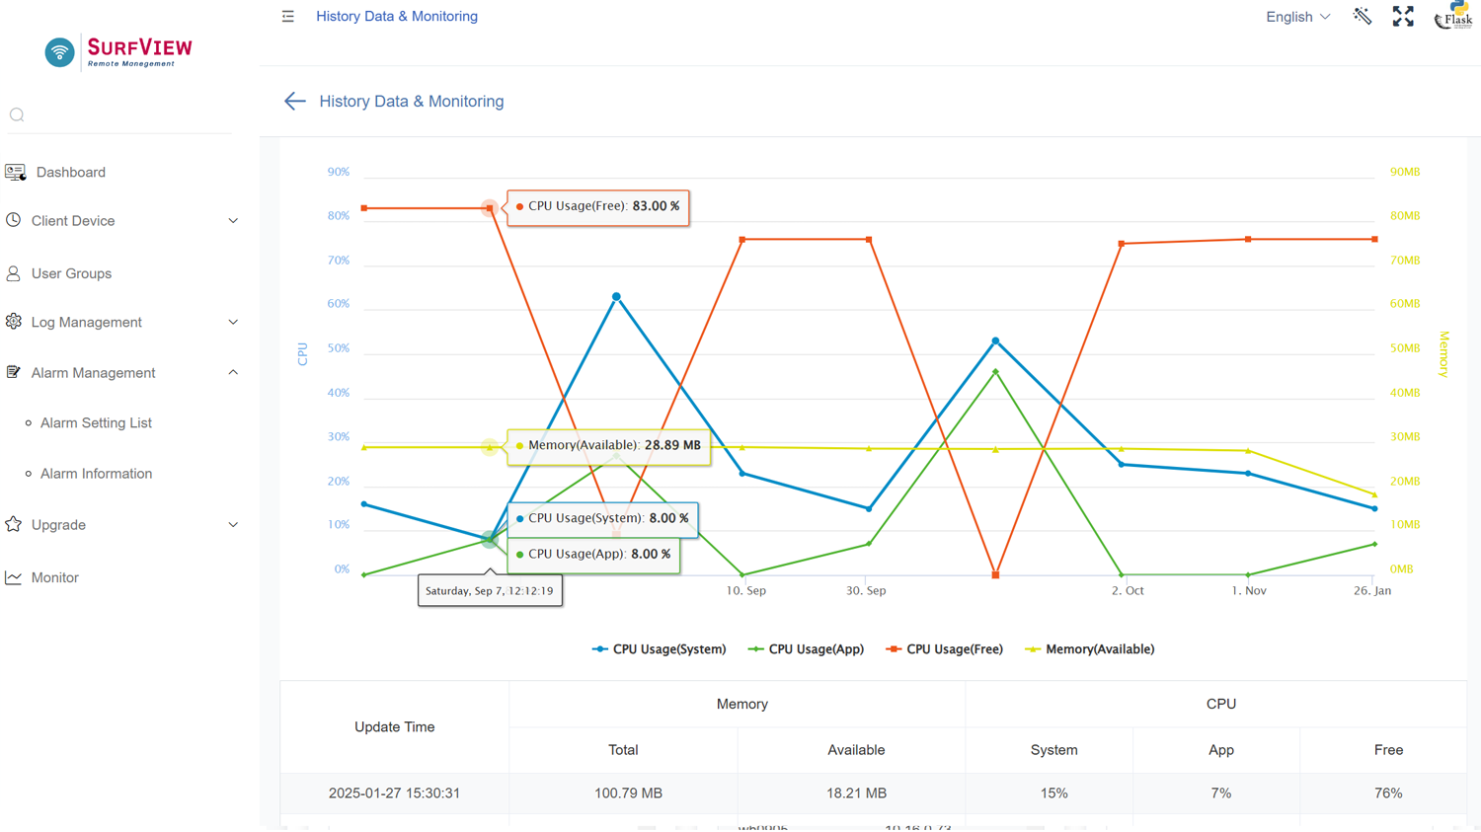Image resolution: width=1481 pixels, height=832 pixels.
Task: Click the Dashboard monitor icon
Action: pyautogui.click(x=15, y=173)
